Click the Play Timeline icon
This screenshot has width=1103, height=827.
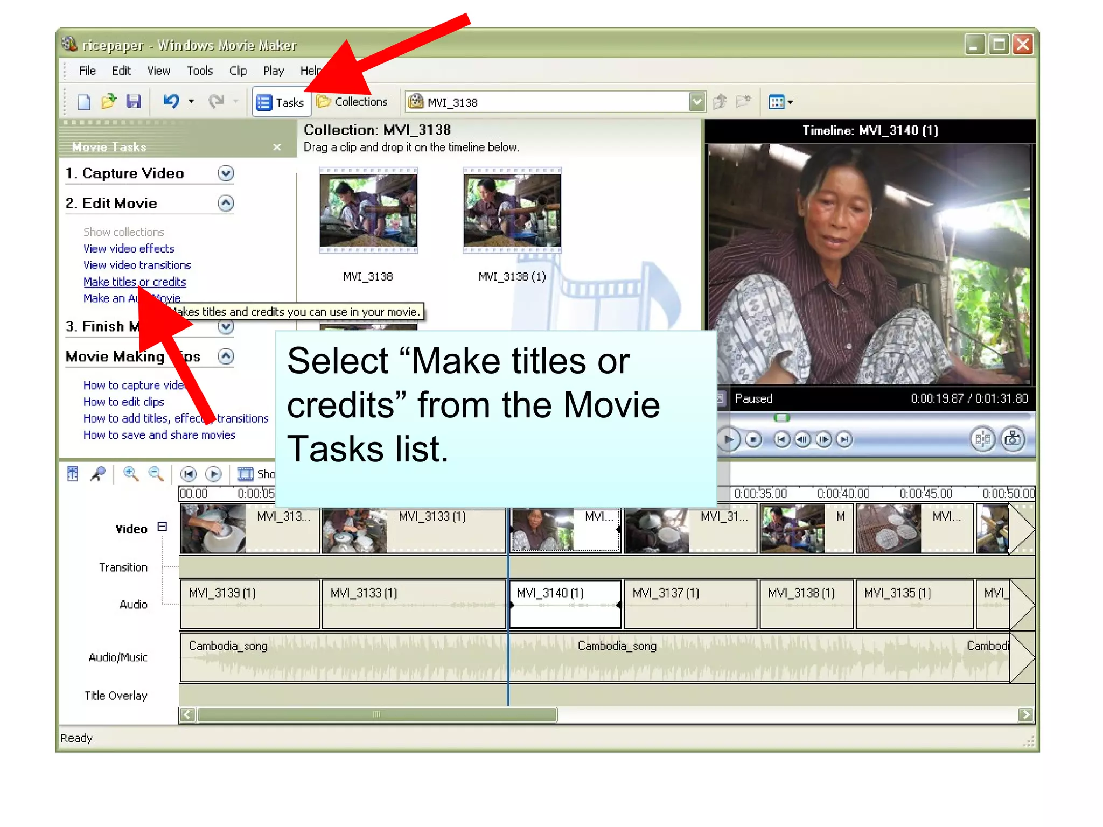[213, 474]
